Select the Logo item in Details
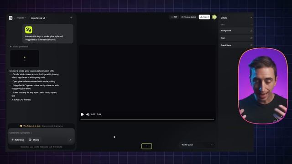The image size is (292, 164). coord(236,38)
